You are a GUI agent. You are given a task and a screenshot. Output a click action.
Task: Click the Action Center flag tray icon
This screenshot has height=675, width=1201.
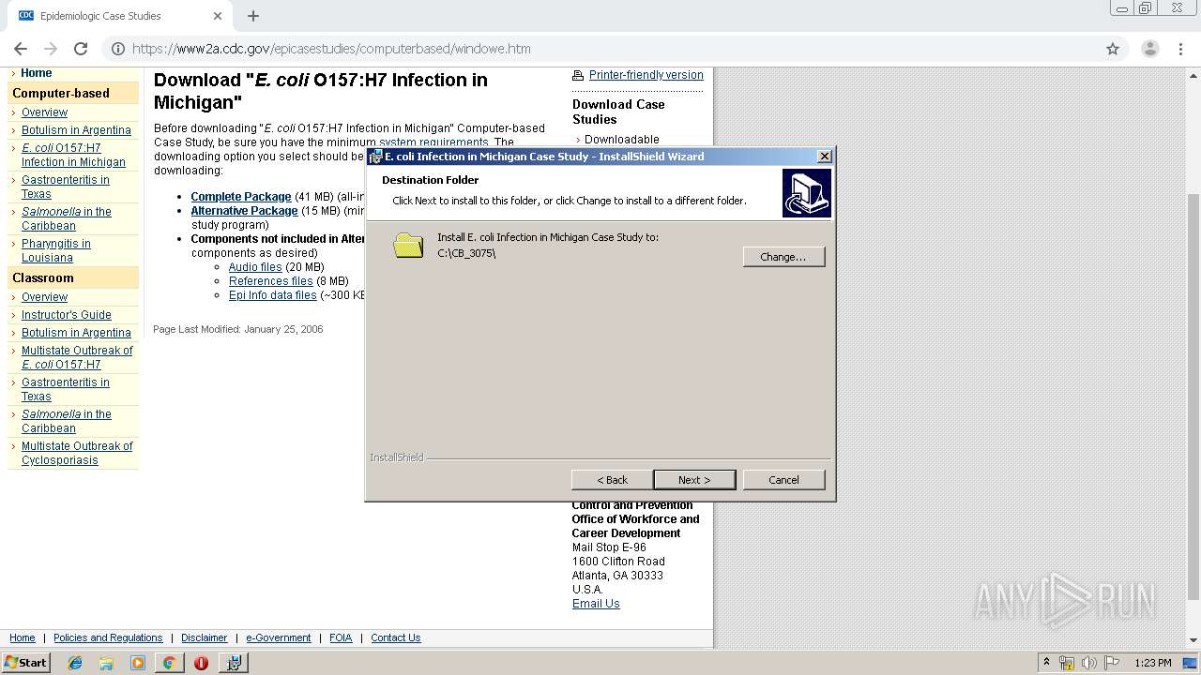[1112, 663]
